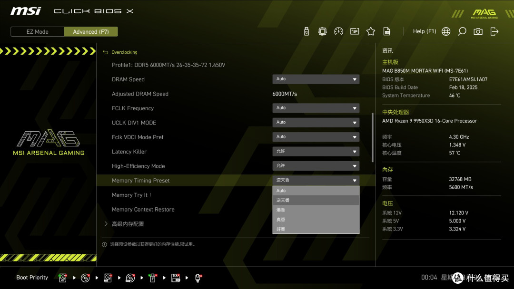Open the Latency Killer dropdown
The height and width of the screenshot is (289, 514).
click(x=316, y=152)
